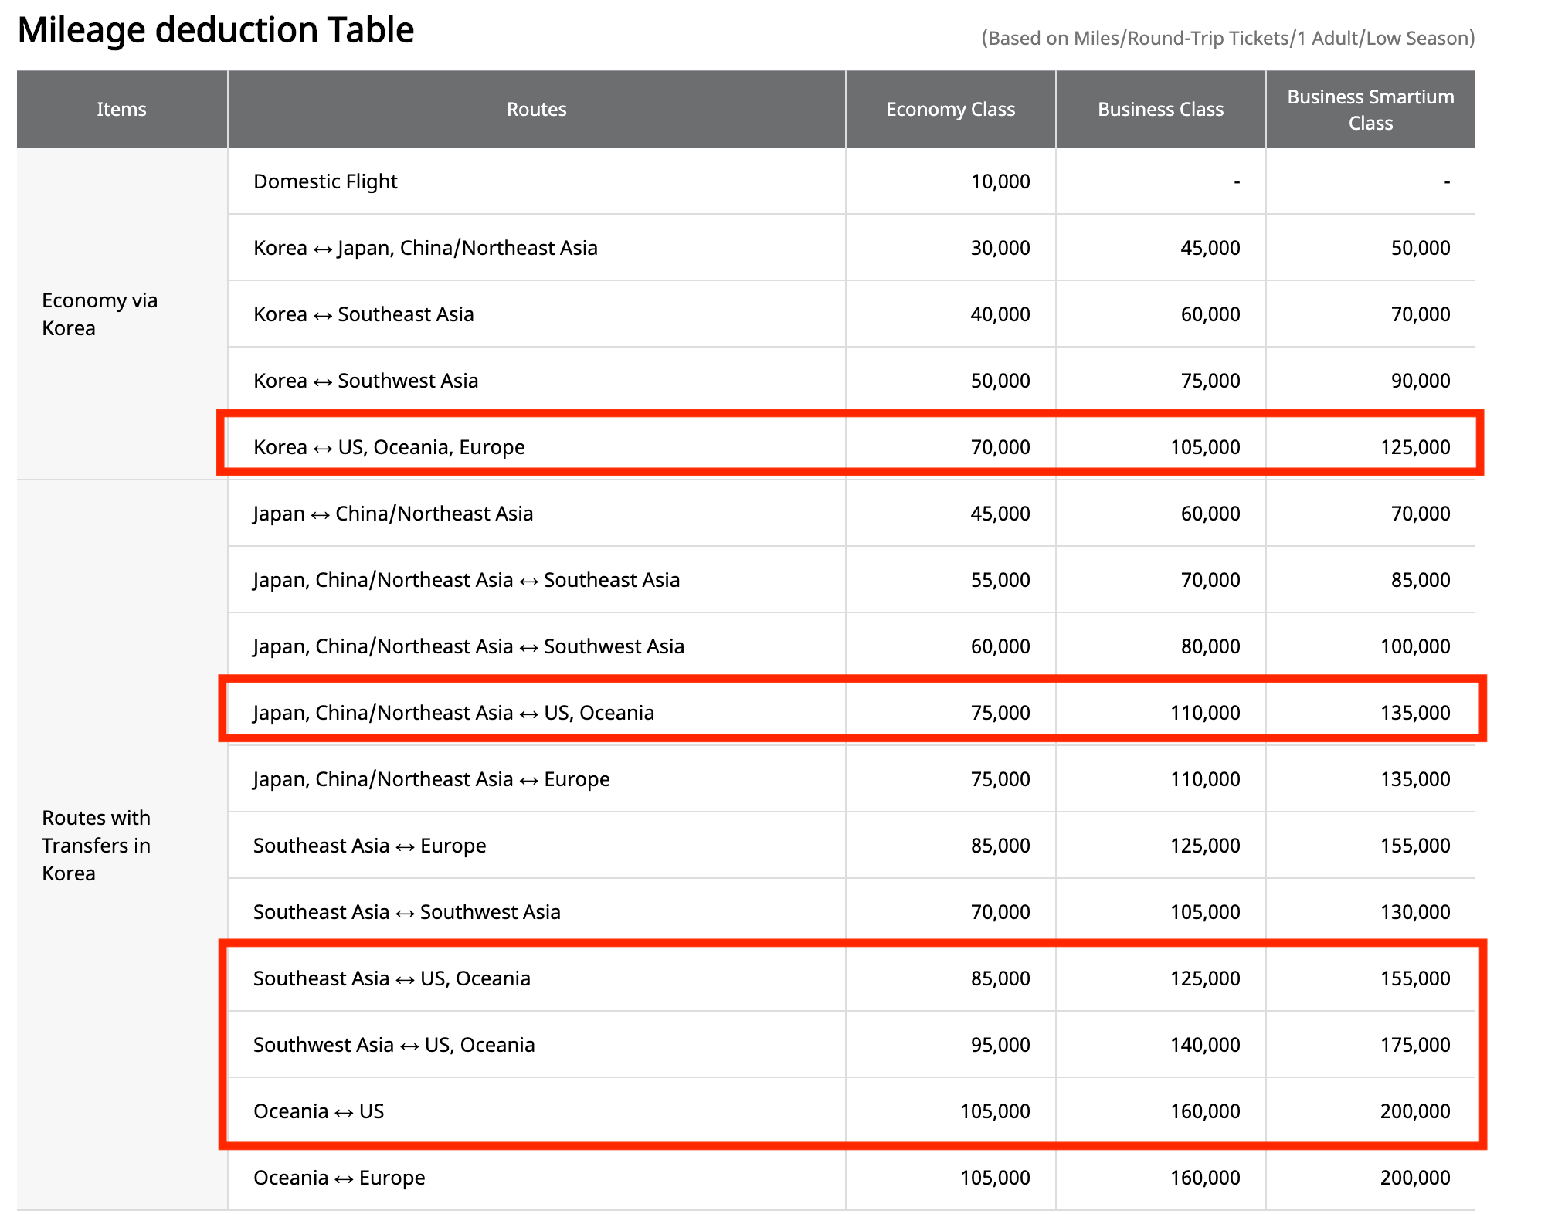Click the Korea to Southeast Asia route

tap(363, 314)
